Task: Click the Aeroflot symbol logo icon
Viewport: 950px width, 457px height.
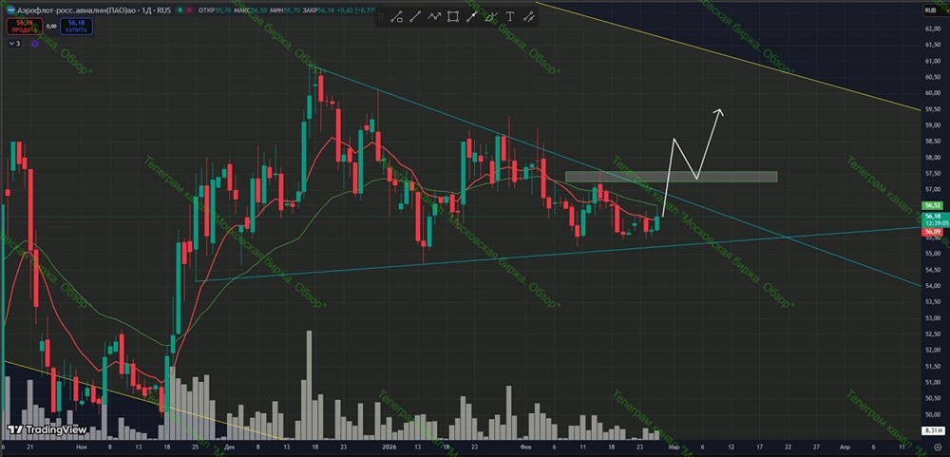Action: click(9, 10)
